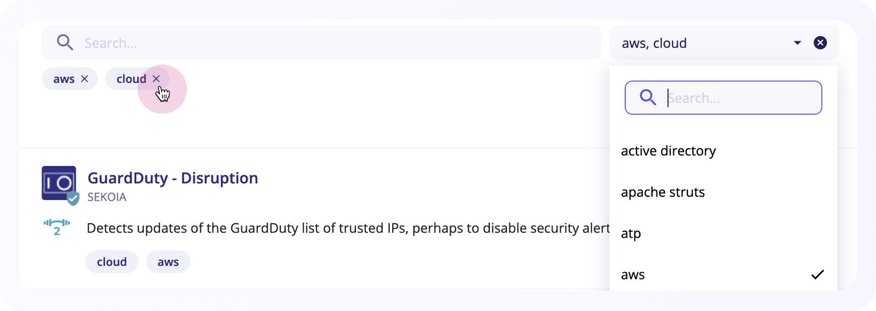Select the active directory tag option
This screenshot has width=876, height=311.
click(x=723, y=151)
